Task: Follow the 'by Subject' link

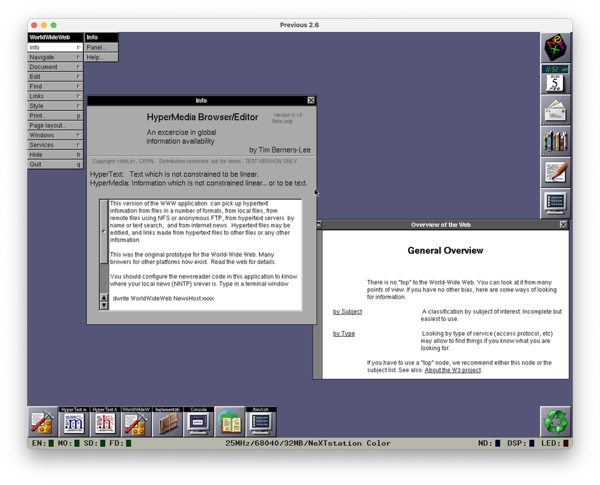Action: coord(347,312)
